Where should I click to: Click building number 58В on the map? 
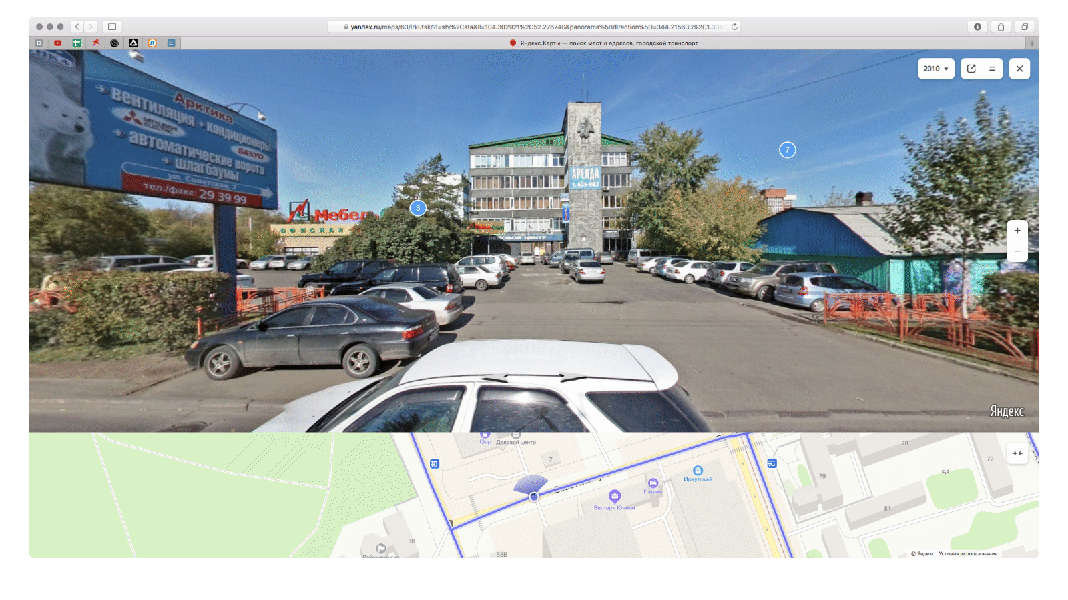coord(502,554)
